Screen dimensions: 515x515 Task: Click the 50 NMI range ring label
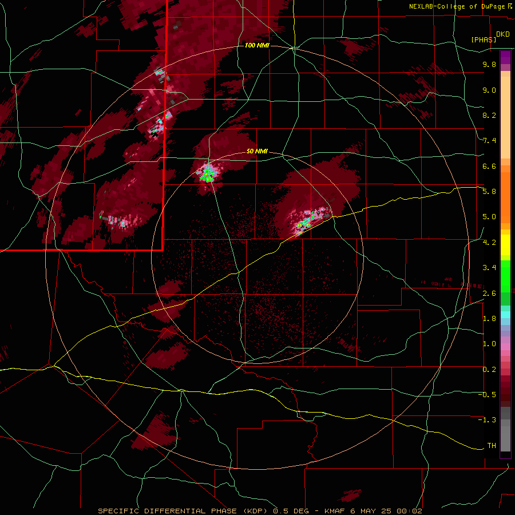pos(257,152)
